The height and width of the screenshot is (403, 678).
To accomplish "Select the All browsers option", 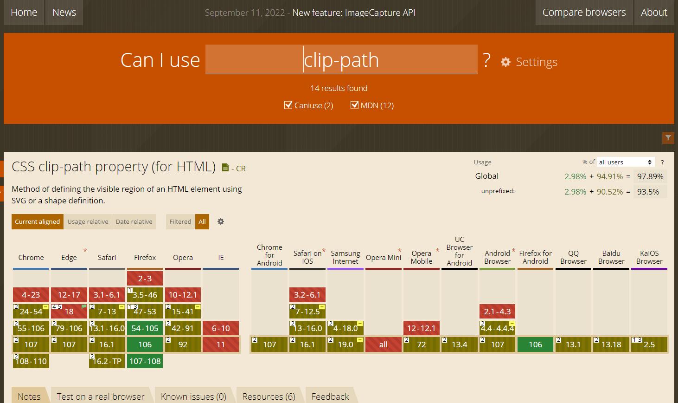I will click(x=202, y=221).
